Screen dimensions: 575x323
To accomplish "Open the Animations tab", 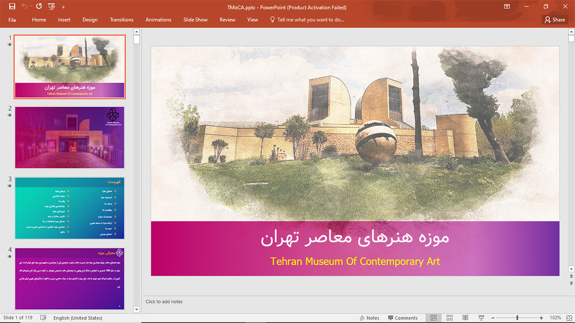I will tap(158, 20).
